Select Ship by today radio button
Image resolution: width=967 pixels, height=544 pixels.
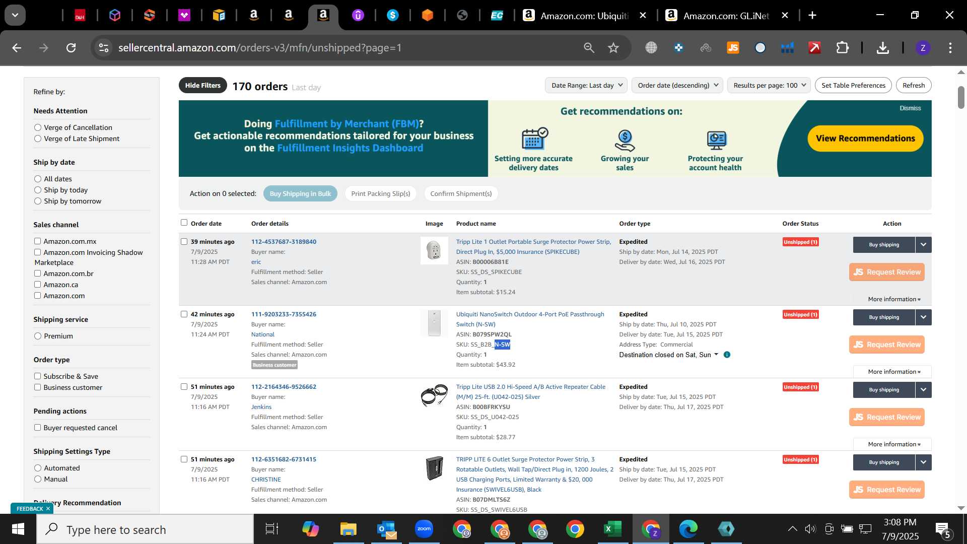coord(38,190)
